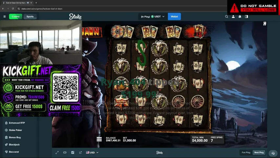
Task: Switch to the Sports tab
Action: click(x=30, y=16)
